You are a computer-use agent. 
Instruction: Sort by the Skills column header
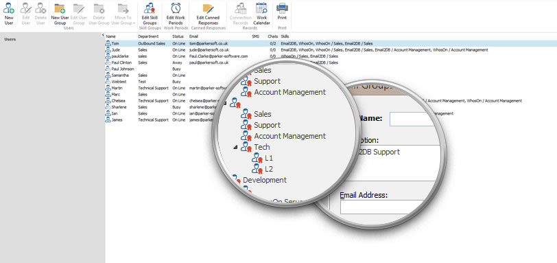tap(285, 36)
